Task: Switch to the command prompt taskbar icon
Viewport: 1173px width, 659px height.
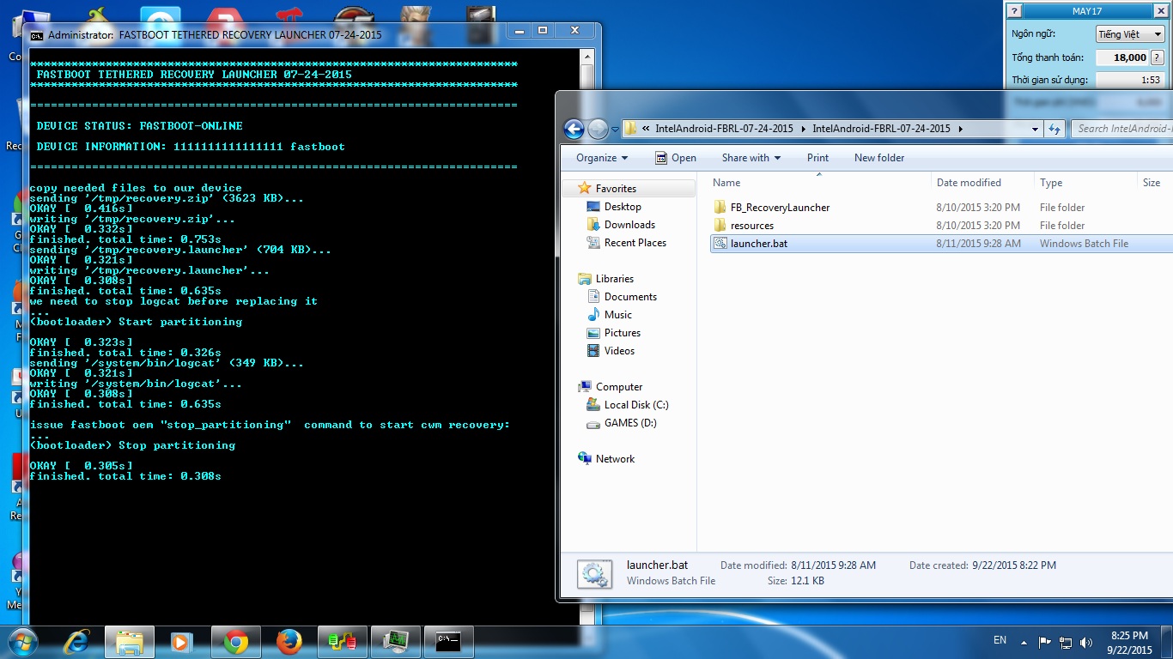Action: [448, 641]
